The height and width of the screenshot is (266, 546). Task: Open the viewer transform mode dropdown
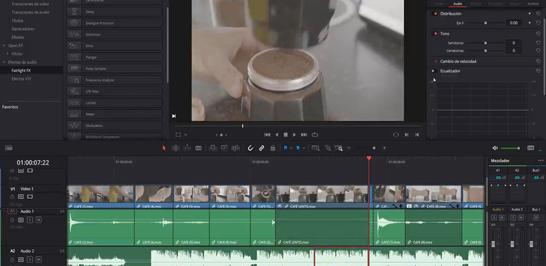pyautogui.click(x=186, y=135)
